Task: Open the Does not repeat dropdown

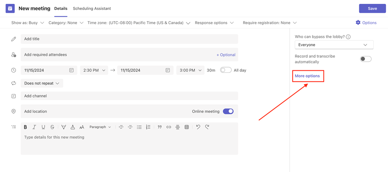Action: point(42,83)
